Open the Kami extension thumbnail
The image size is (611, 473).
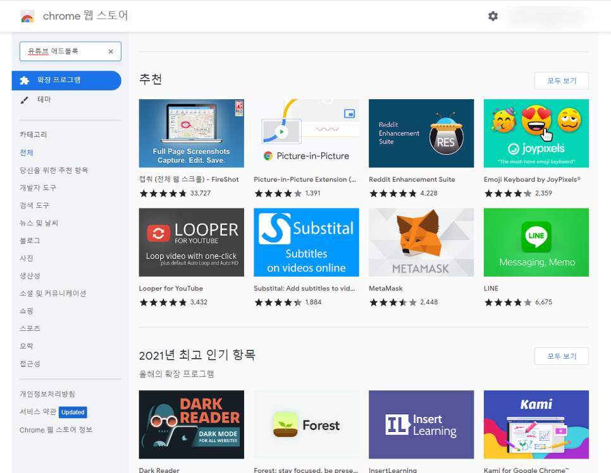pyautogui.click(x=536, y=424)
